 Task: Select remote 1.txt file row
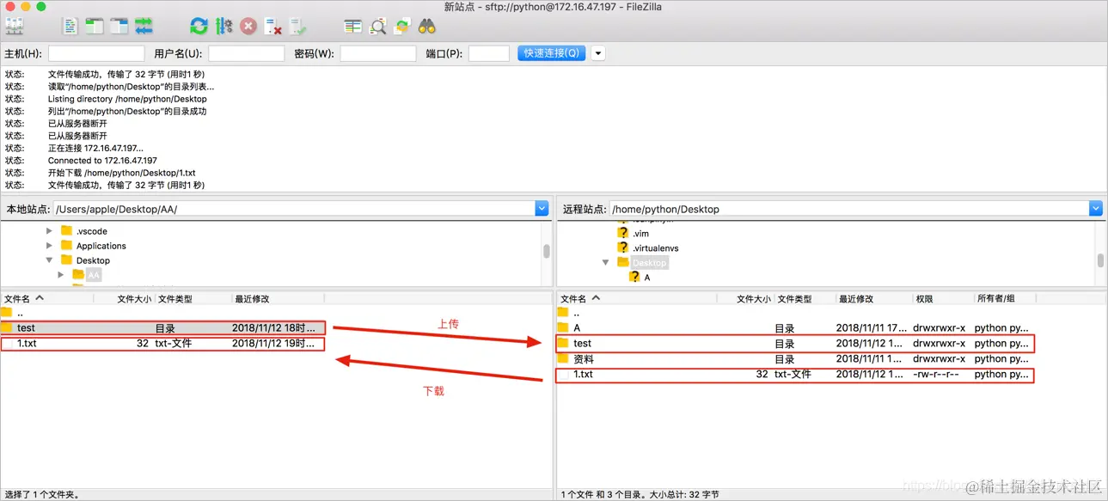pyautogui.click(x=795, y=375)
